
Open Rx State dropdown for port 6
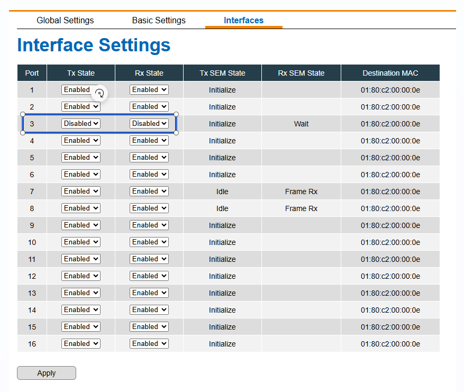(x=149, y=174)
